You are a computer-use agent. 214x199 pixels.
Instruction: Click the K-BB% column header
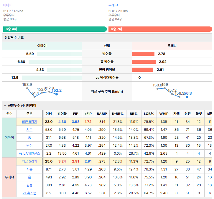pyautogui.click(x=118, y=114)
